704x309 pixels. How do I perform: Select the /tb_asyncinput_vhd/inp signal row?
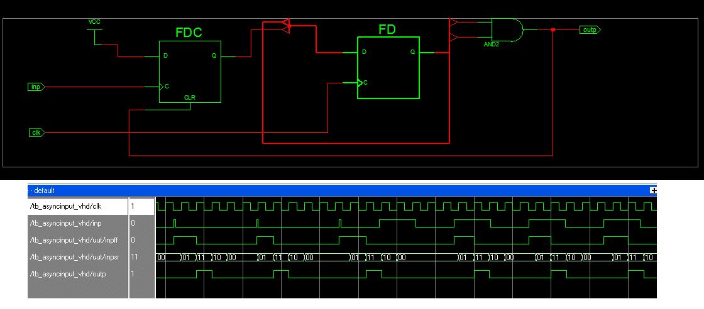point(78,223)
